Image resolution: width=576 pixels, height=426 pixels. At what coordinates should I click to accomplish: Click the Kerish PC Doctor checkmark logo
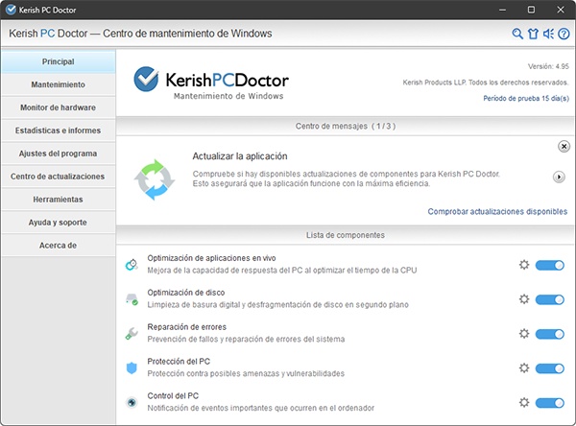pyautogui.click(x=146, y=80)
